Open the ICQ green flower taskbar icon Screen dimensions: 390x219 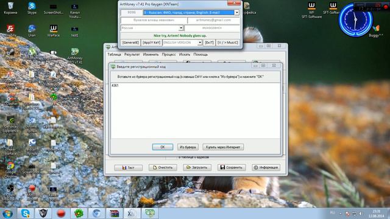79,214
